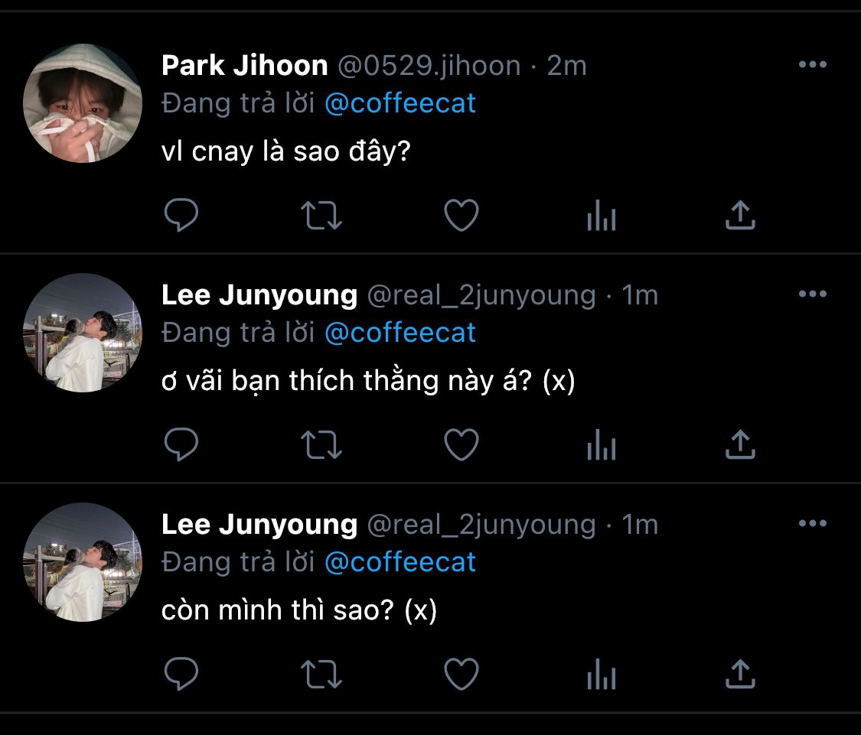Image resolution: width=861 pixels, height=735 pixels.
Task: Retweet the "ơ vãi bạn thích thằng này á?" tweet
Action: coord(321,445)
